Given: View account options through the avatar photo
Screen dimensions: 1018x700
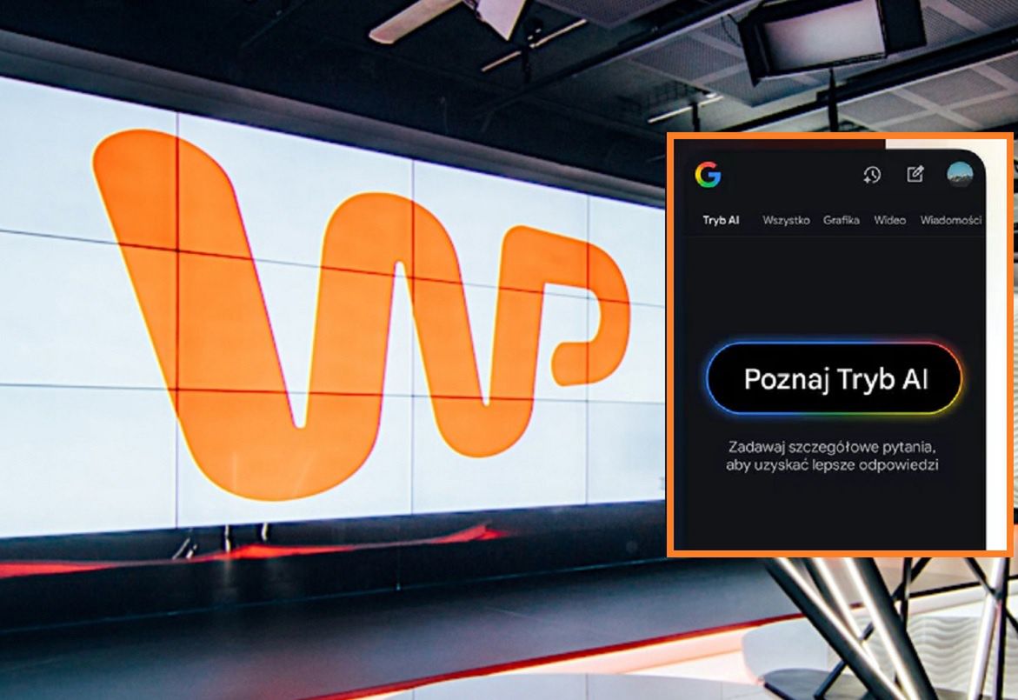Looking at the screenshot, I should coord(961,175).
